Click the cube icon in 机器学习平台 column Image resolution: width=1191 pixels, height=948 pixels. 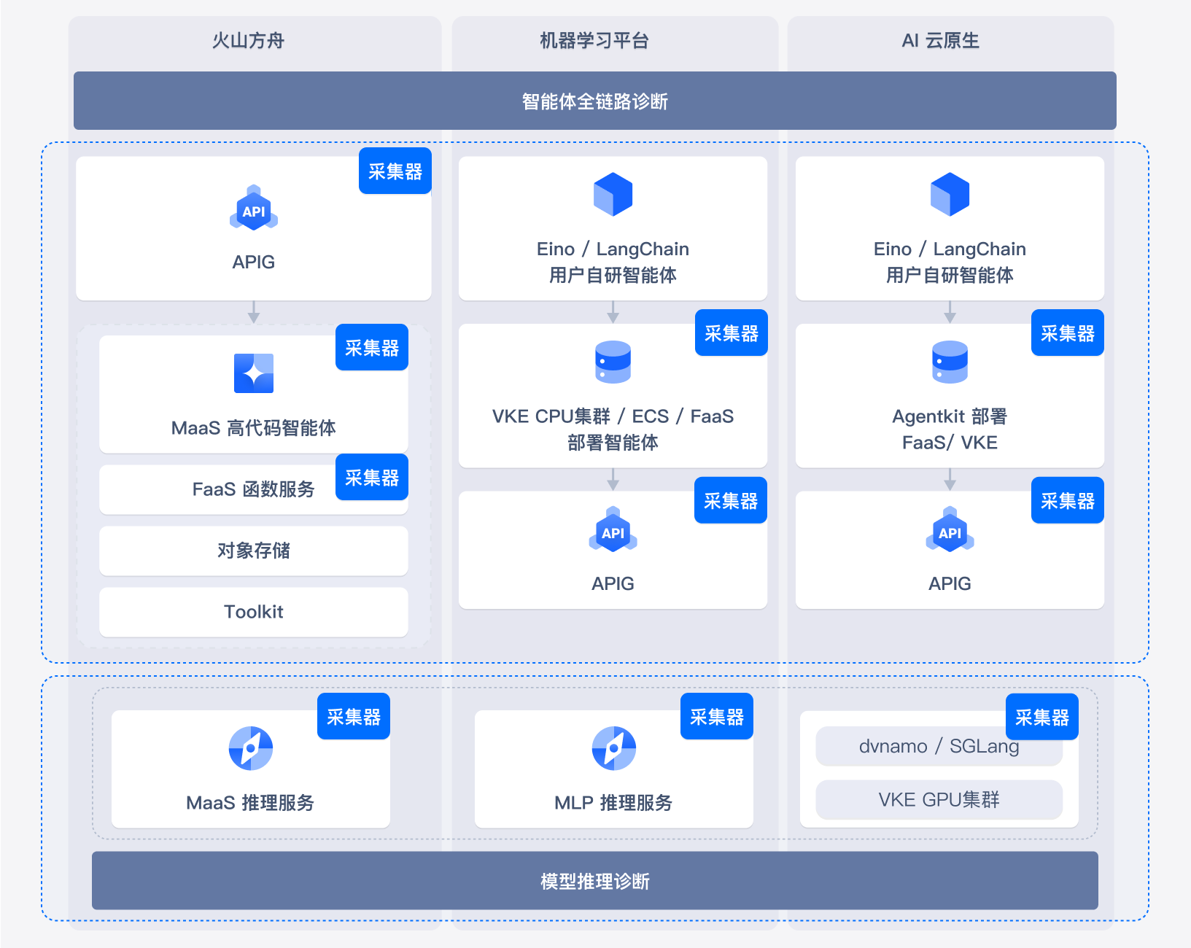coord(613,194)
